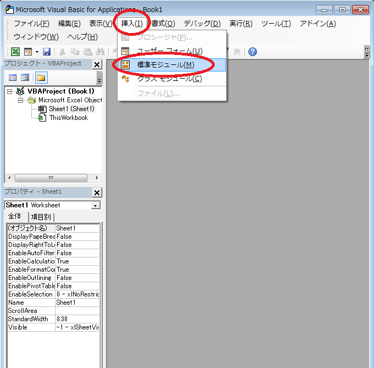
Task: Choose ユーザー フォーム(U) from insert menu
Action: [172, 51]
